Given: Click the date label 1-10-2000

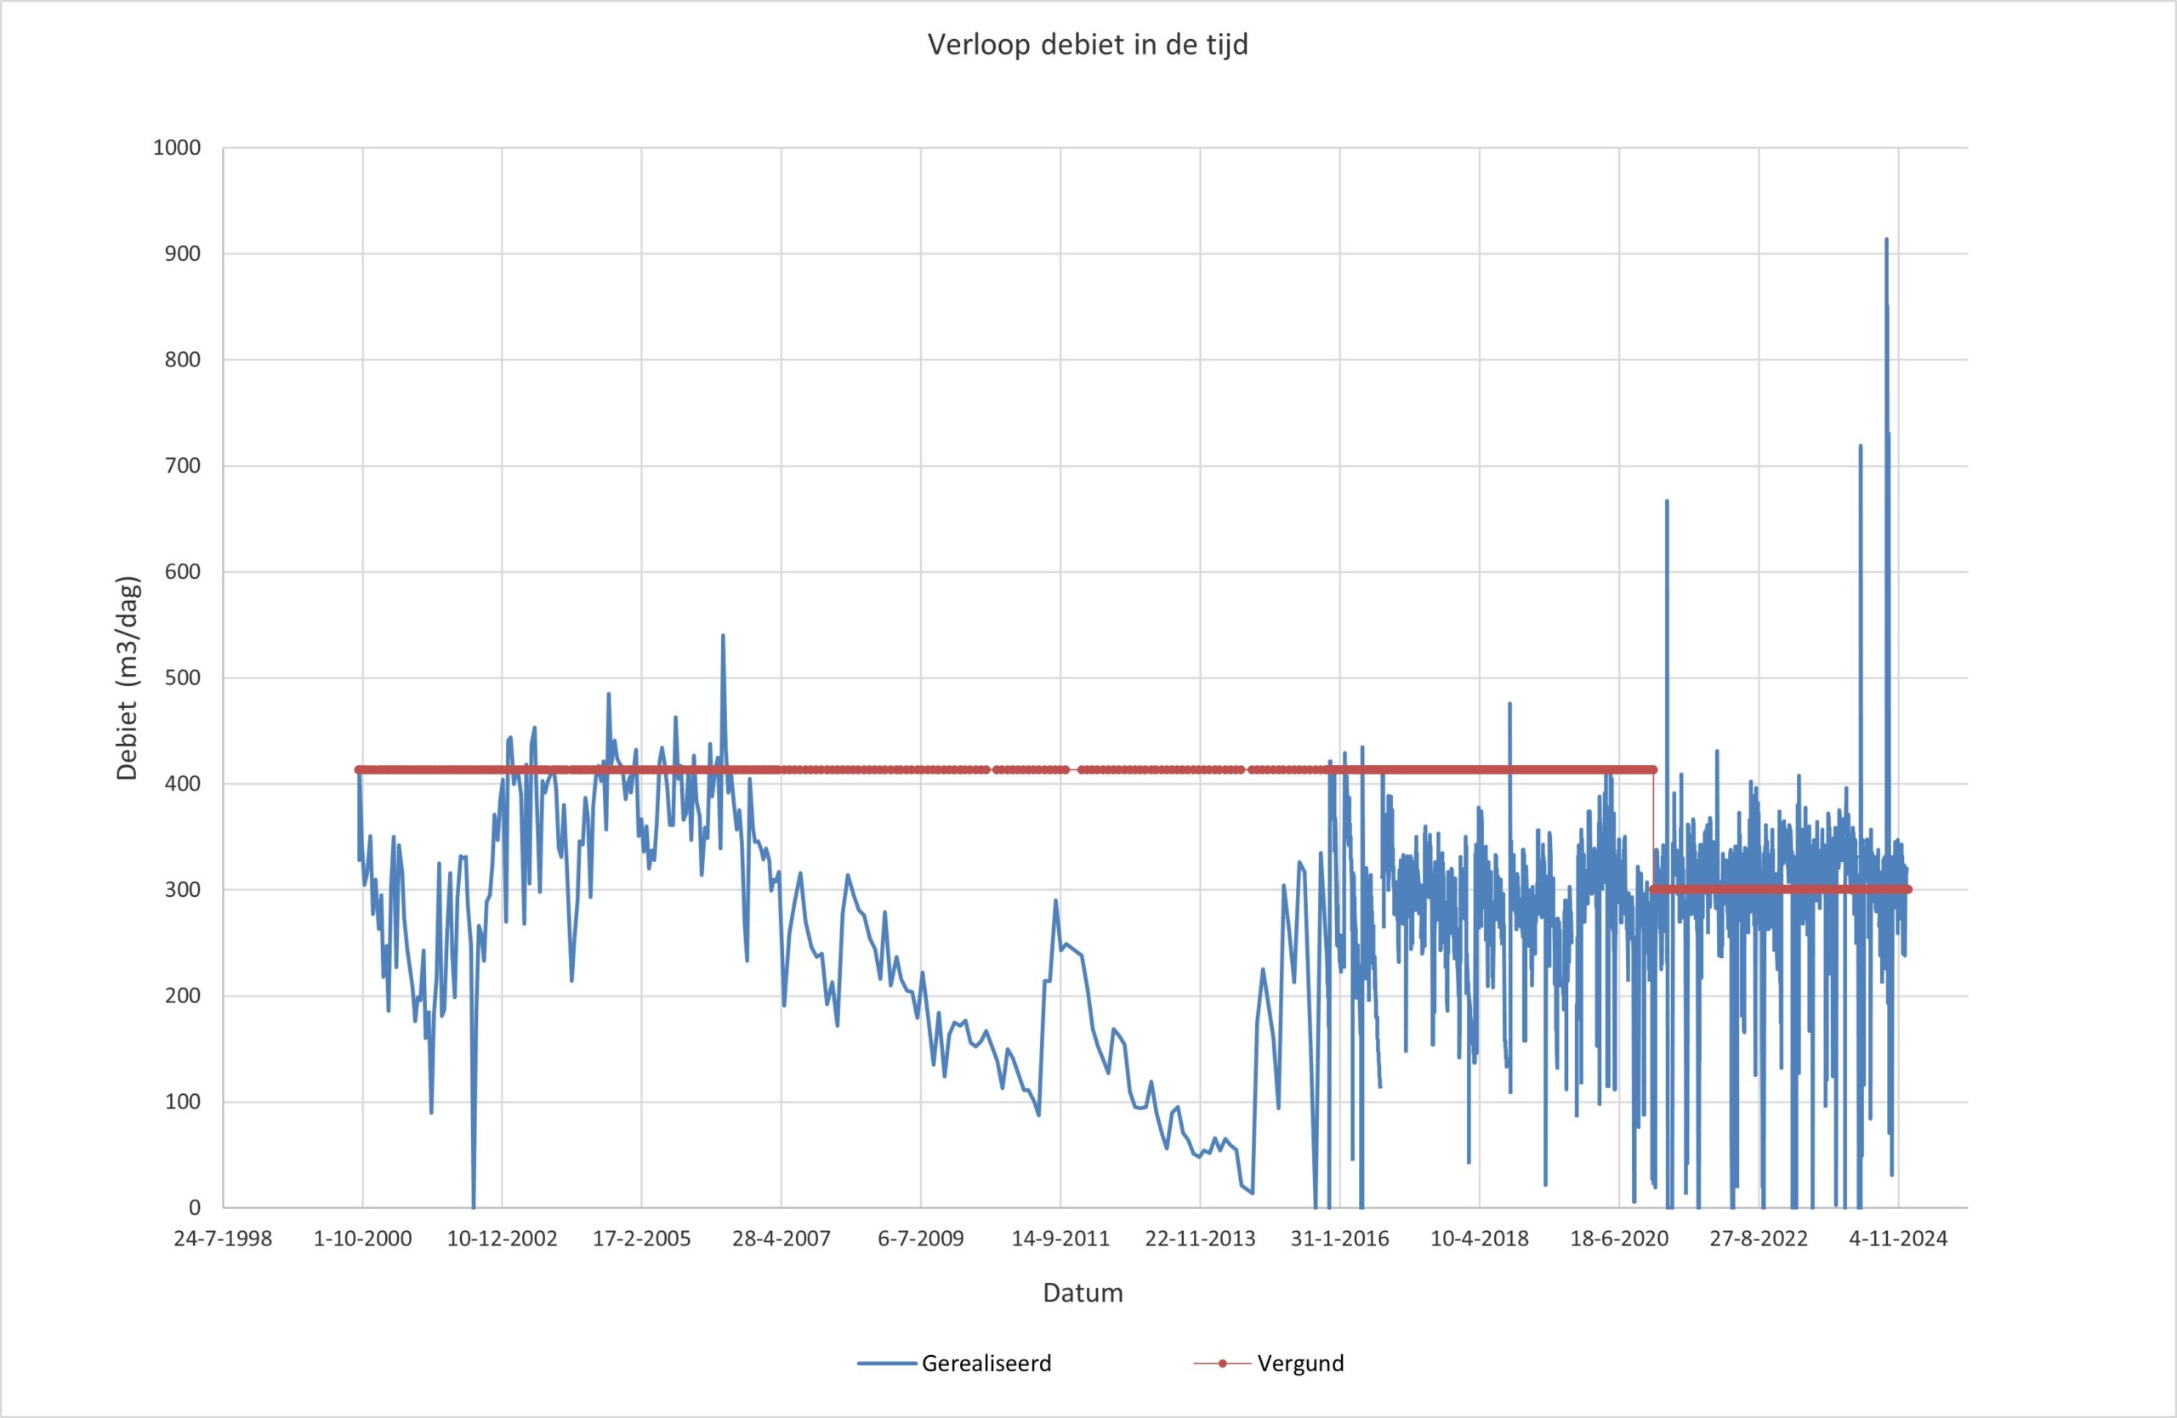Looking at the screenshot, I should pyautogui.click(x=362, y=1239).
